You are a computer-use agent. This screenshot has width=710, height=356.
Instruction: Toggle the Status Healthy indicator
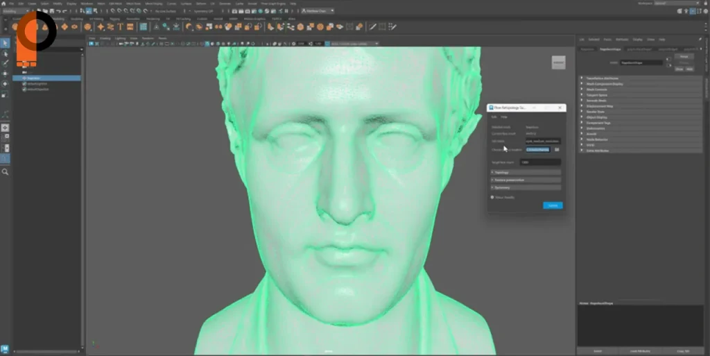click(x=492, y=197)
